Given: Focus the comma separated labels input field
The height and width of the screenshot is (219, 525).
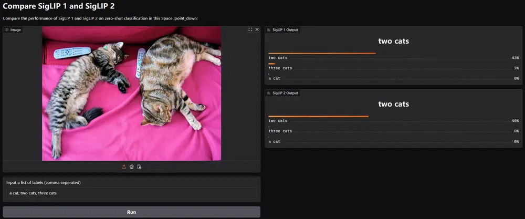Looking at the screenshot, I should pos(132,193).
